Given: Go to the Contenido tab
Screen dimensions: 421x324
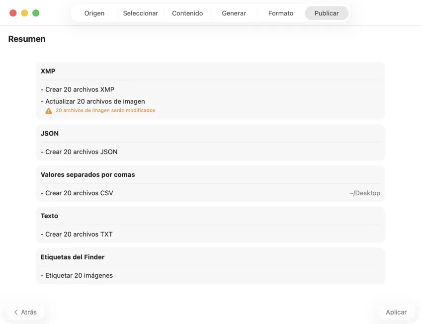Looking at the screenshot, I should (187, 13).
